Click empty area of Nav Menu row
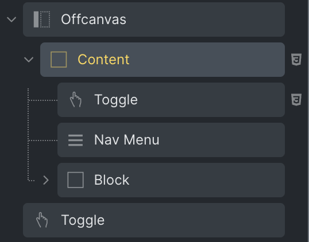The height and width of the screenshot is (242, 309). click(221, 140)
